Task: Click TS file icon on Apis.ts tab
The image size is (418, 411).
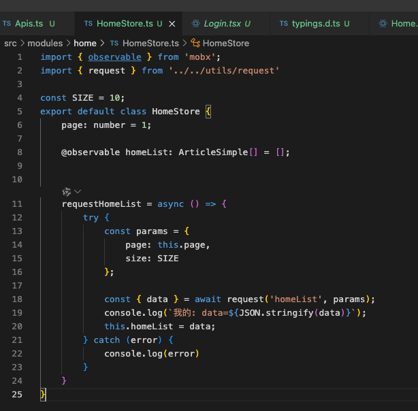Action: pos(7,24)
